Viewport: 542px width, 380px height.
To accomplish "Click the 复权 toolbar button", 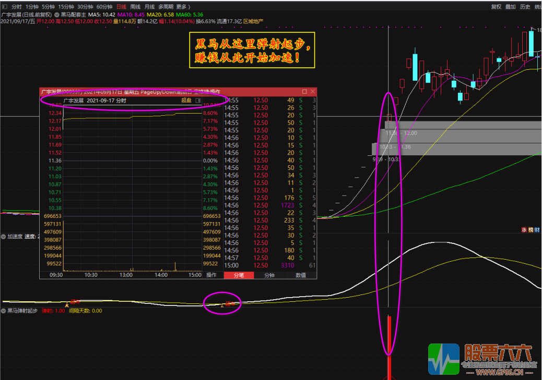I will pyautogui.click(x=496, y=6).
